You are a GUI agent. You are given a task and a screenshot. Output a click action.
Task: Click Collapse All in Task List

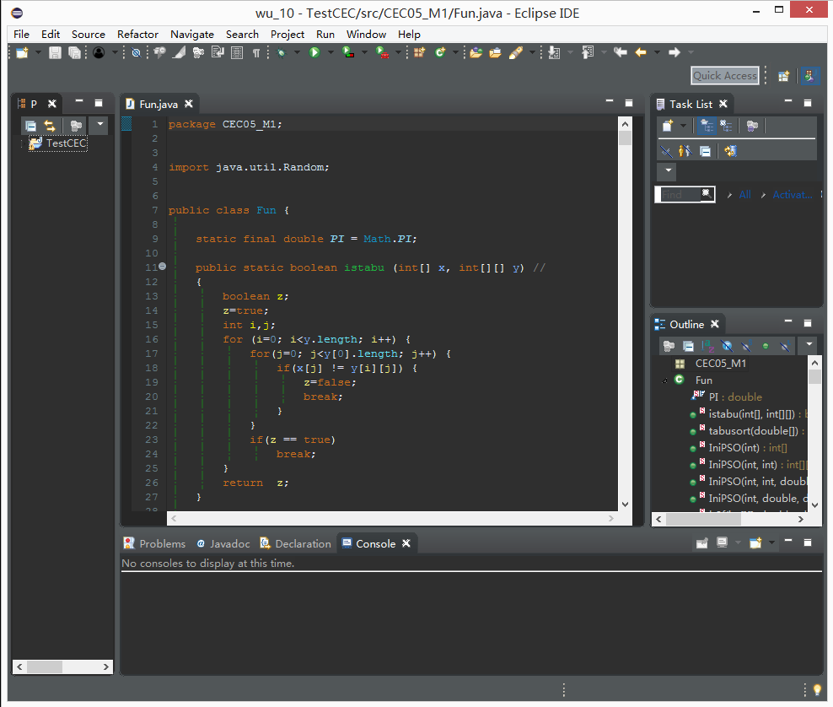705,152
